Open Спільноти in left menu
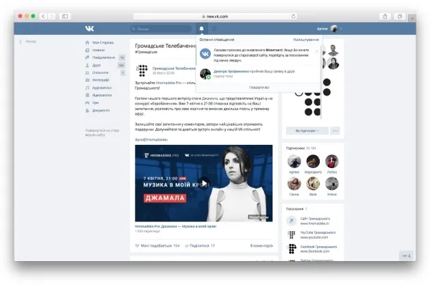Screen dimensions: 430x287 click(x=101, y=72)
